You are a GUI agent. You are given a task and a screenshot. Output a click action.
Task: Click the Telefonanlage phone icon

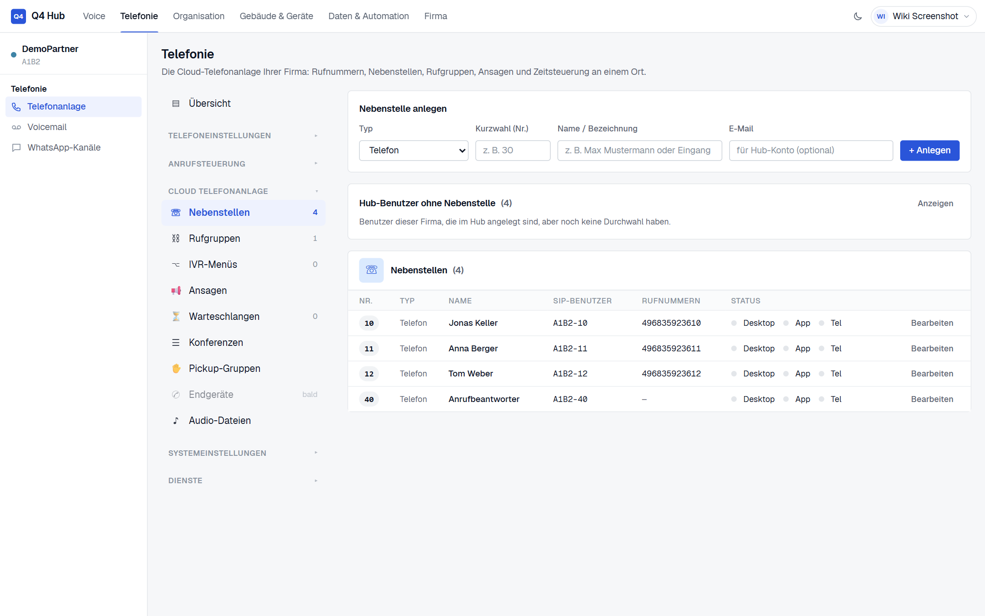coord(16,107)
